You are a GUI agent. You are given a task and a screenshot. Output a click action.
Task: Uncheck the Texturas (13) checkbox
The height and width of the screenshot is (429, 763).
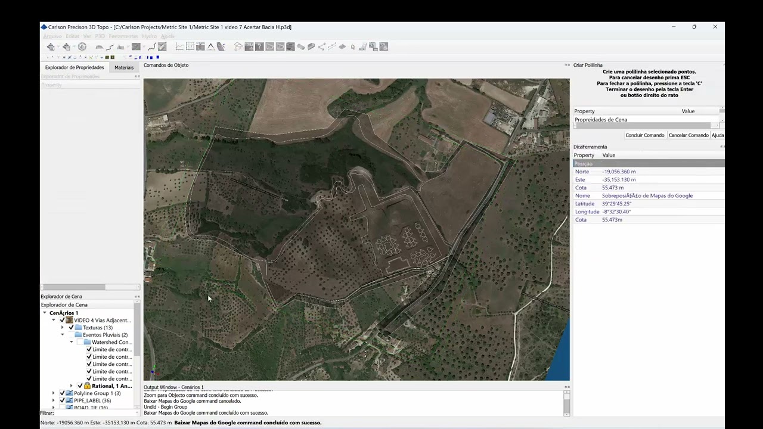tap(71, 327)
